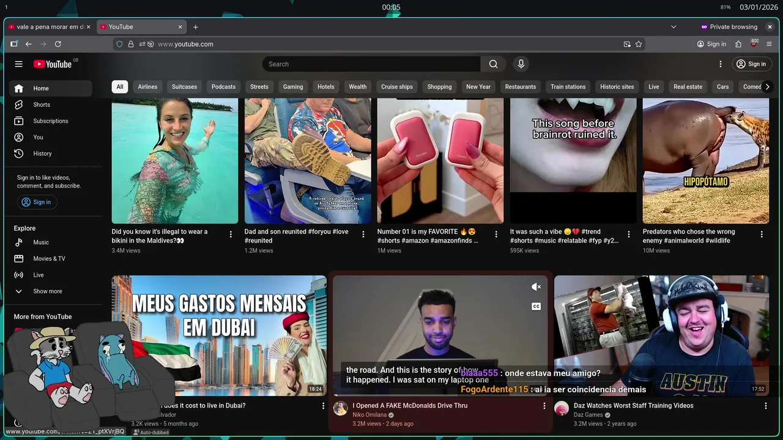Open YouTube settings three-dot menu
This screenshot has height=440, width=783.
pos(721,64)
